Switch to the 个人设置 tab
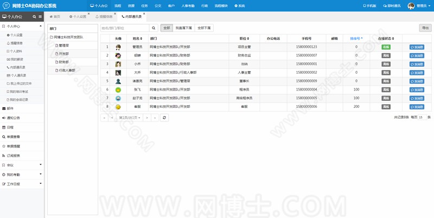Screen dimensions: 434x218 (x=78, y=17)
